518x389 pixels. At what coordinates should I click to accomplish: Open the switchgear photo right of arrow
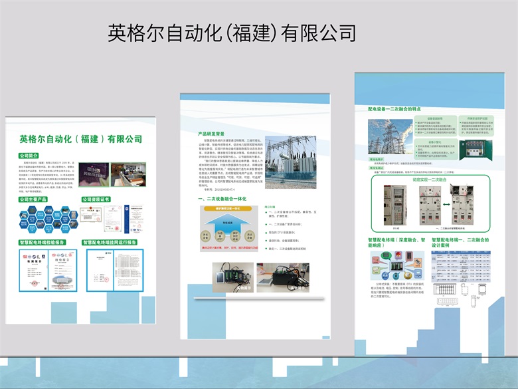click(x=463, y=204)
